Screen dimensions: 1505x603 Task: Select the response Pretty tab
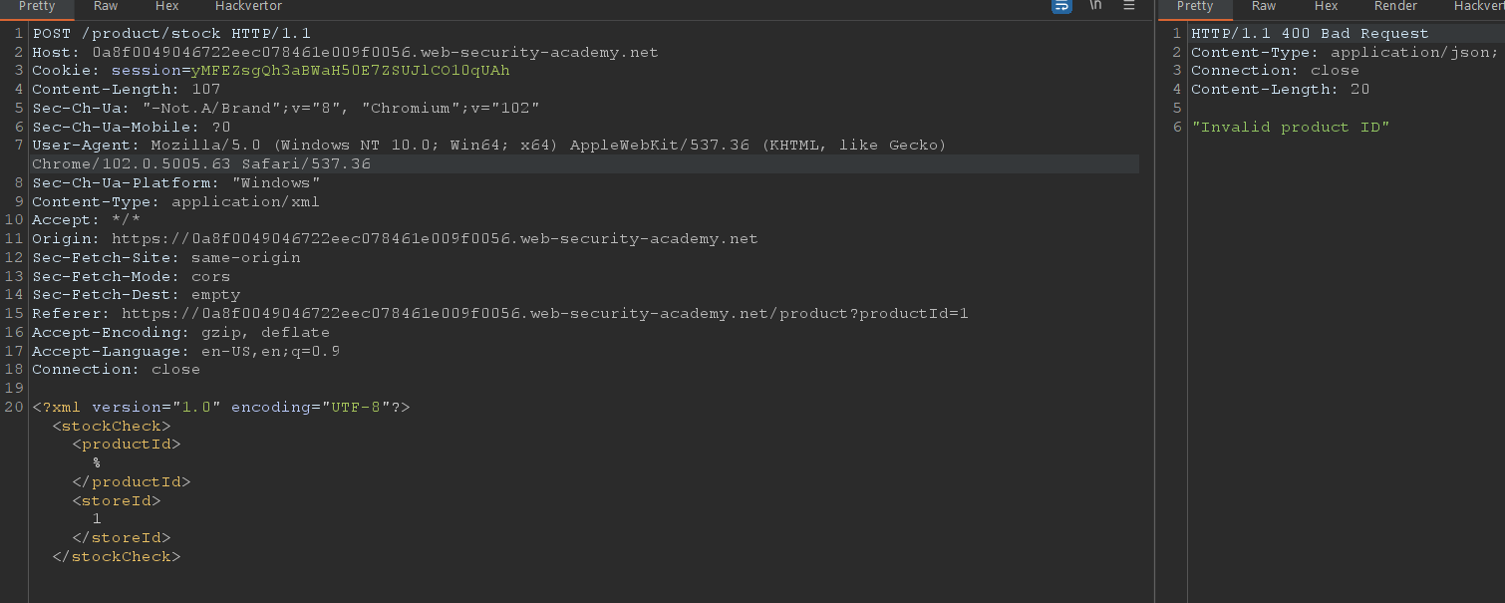tap(1195, 6)
